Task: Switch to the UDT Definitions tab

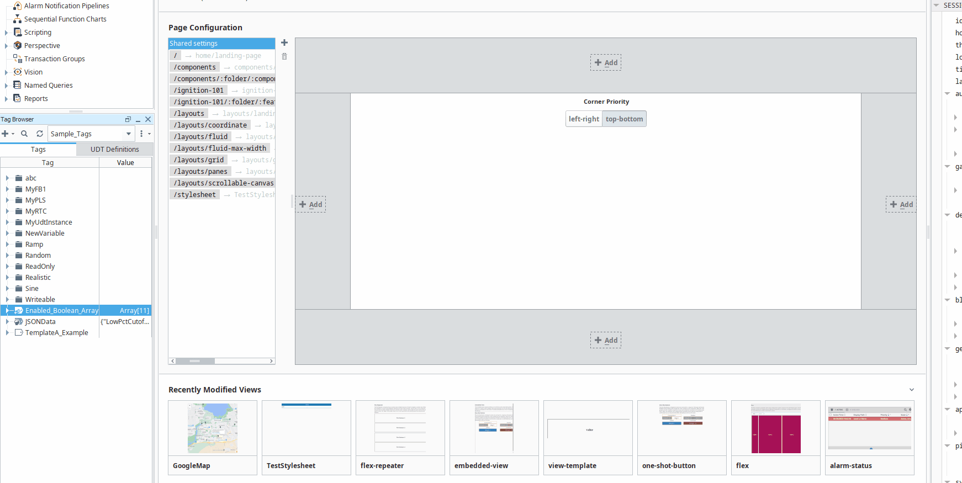Action: click(x=114, y=150)
